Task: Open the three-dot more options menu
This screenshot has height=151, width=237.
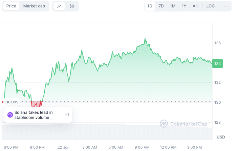Action: click(x=226, y=6)
